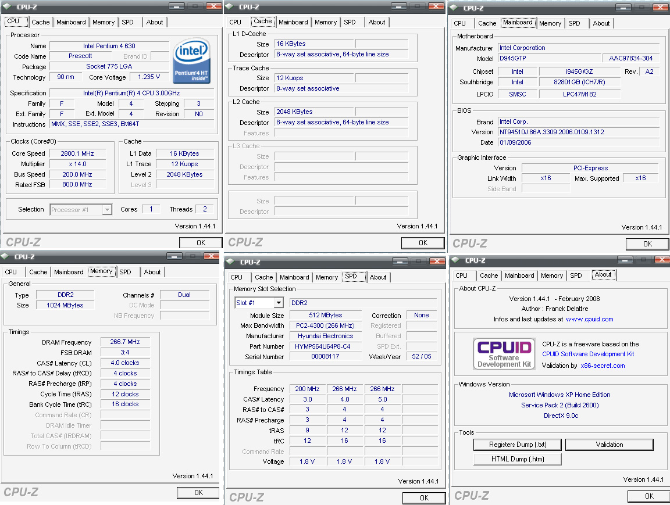670x505 pixels.
Task: Switch to Mainboard tab in the Processor window
Action: click(x=71, y=22)
